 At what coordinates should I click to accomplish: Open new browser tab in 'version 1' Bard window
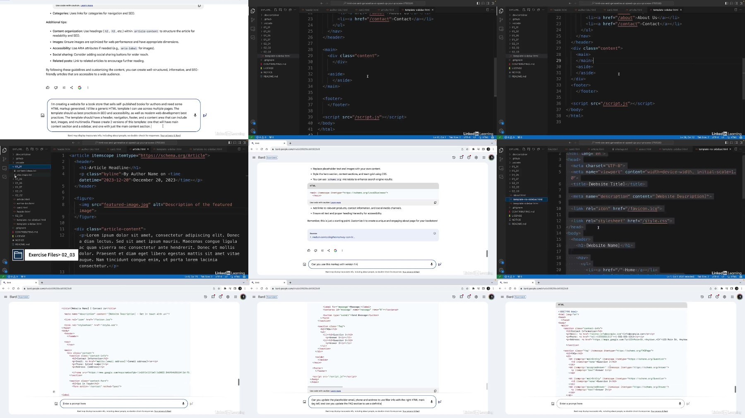point(290,143)
